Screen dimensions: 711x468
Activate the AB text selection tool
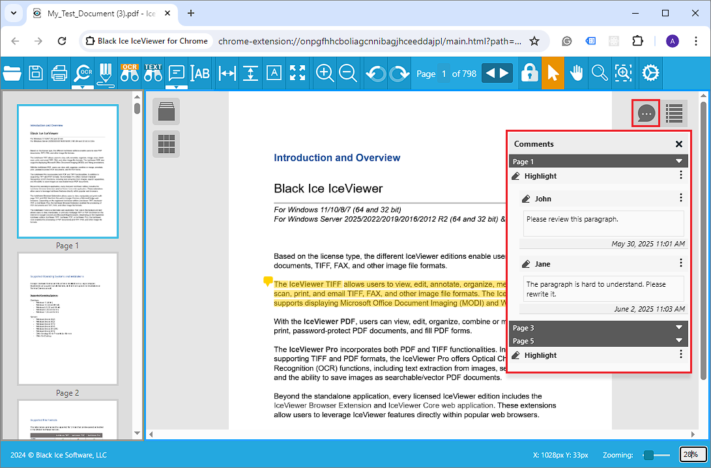(200, 73)
